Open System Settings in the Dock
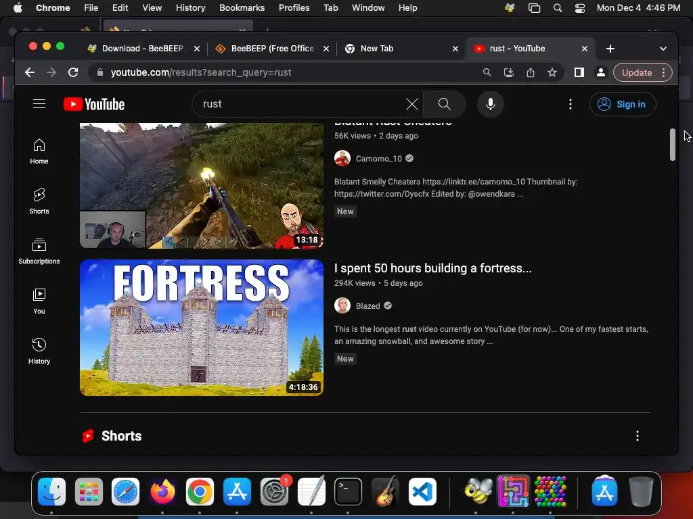Image resolution: width=693 pixels, height=519 pixels. (x=275, y=491)
